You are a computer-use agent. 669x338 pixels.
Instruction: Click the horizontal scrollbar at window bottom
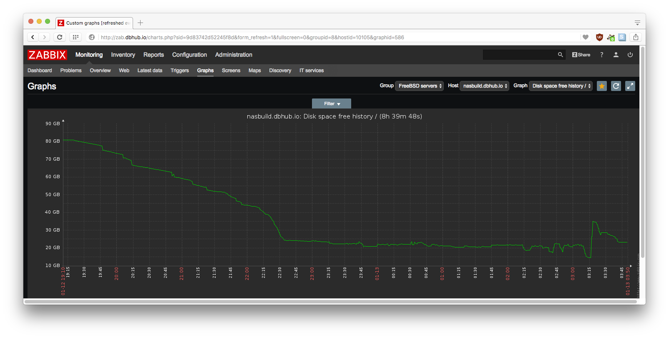pos(330,301)
